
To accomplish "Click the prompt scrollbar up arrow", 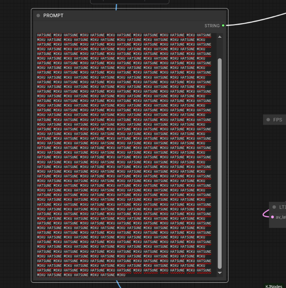I will (220, 37).
